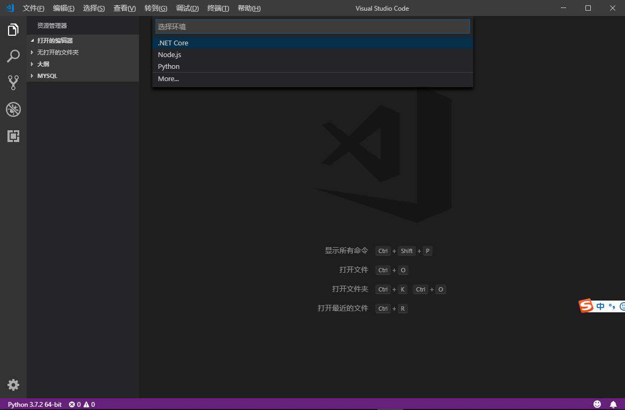625x410 pixels.
Task: Open notifications bell in status bar
Action: pos(613,404)
